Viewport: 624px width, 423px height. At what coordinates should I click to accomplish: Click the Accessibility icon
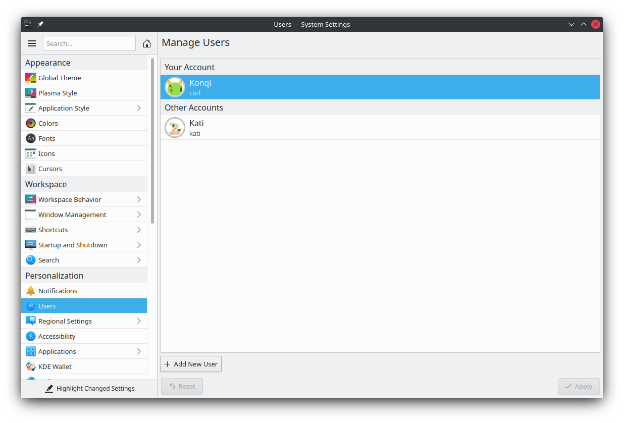pyautogui.click(x=31, y=336)
